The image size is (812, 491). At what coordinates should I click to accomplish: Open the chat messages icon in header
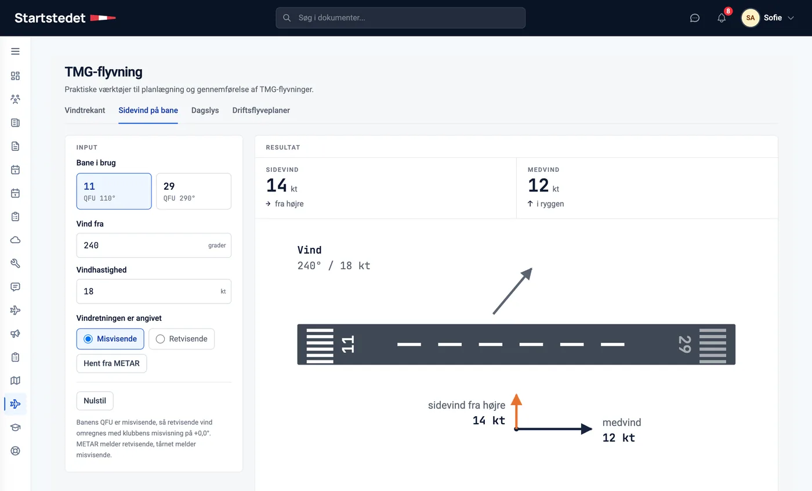(x=694, y=18)
